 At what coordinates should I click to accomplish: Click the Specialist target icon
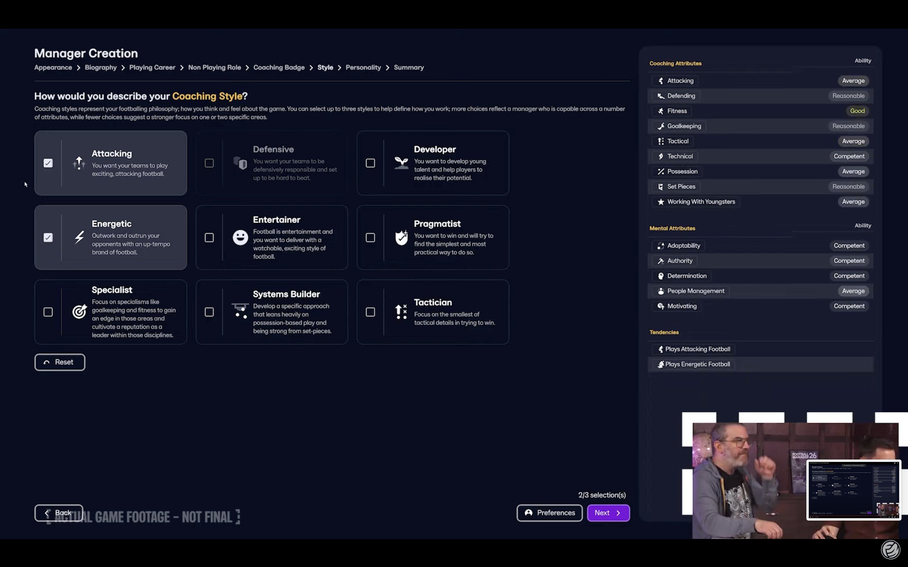(79, 312)
